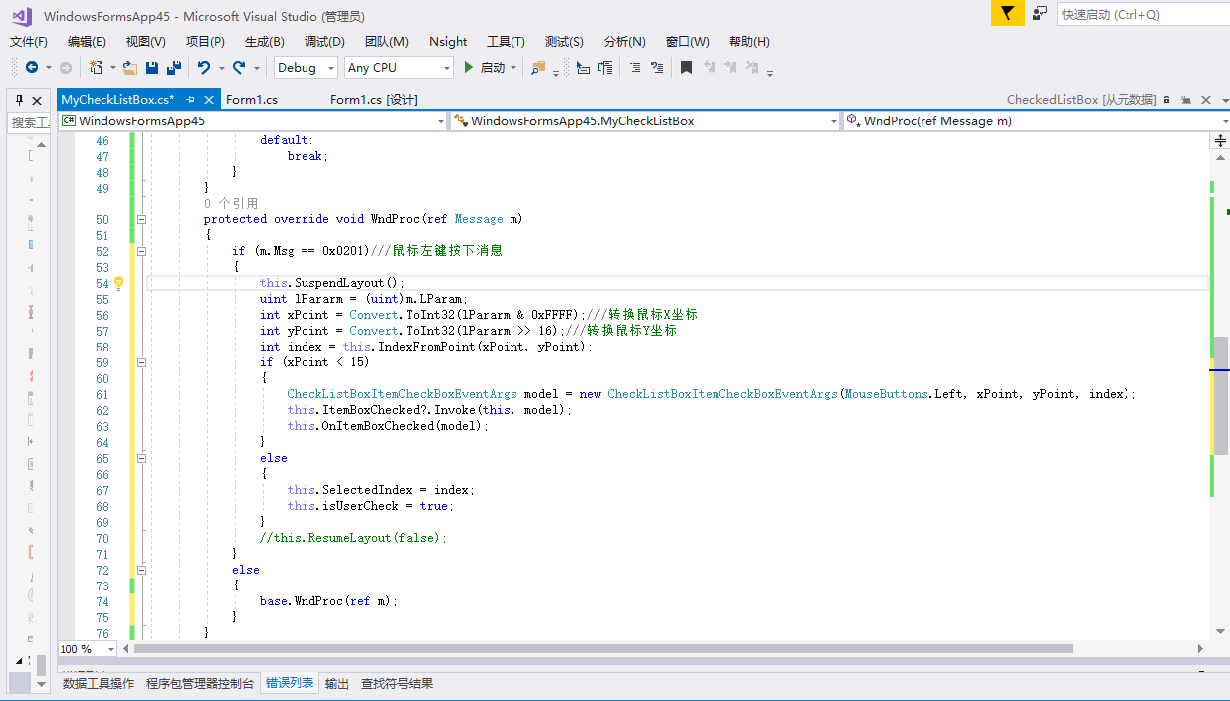Click the New Project toolbar icon
Viewport: 1230px width, 701px height.
click(x=97, y=68)
